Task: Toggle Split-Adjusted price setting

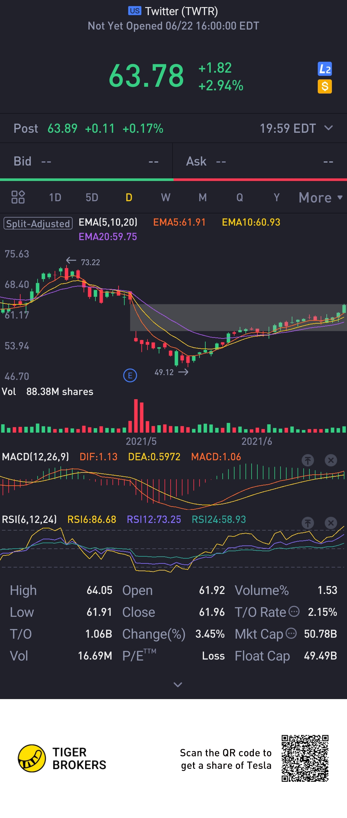Action: [x=38, y=223]
